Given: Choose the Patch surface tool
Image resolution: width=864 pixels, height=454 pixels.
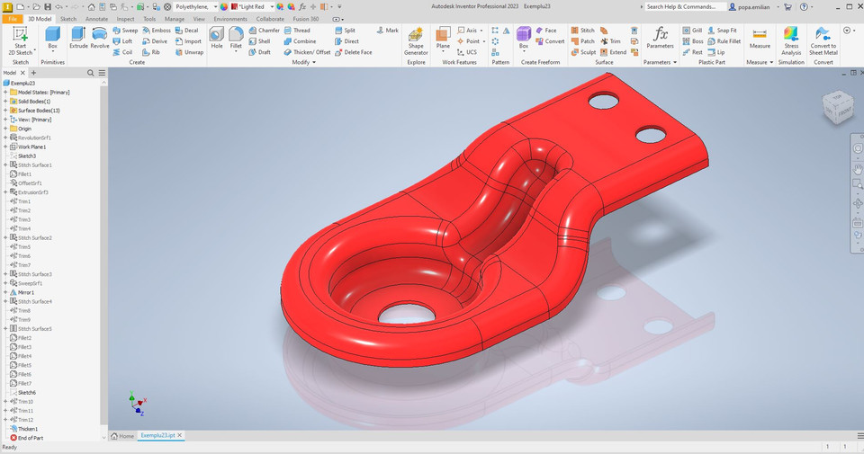Looking at the screenshot, I should pyautogui.click(x=582, y=41).
